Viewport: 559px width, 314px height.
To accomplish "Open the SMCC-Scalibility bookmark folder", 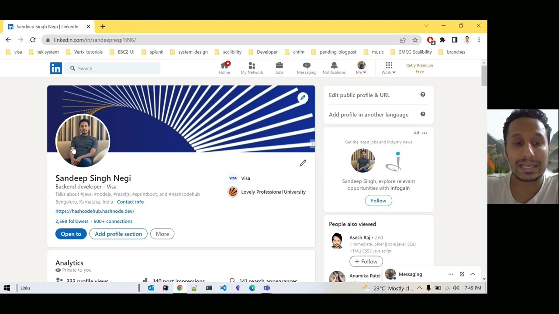I will point(411,52).
